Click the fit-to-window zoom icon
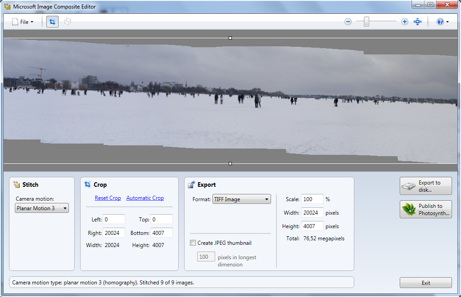The image size is (461, 297). tap(418, 22)
